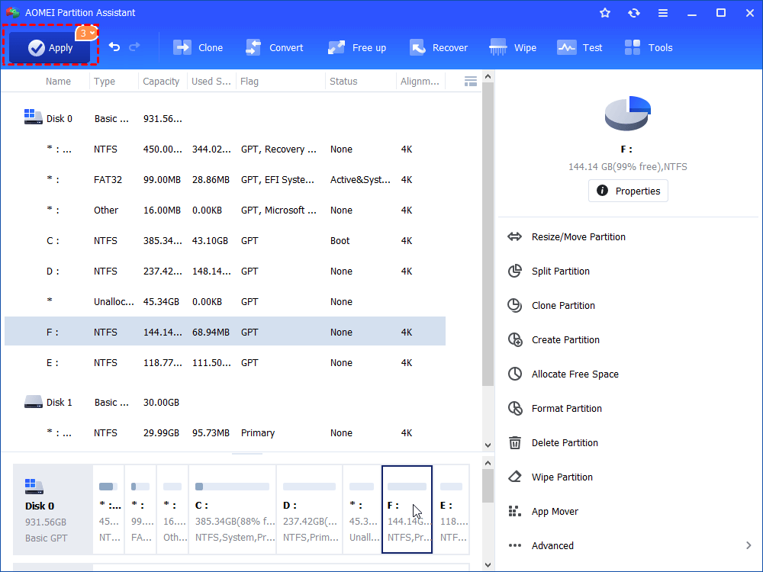
Task: Choose Format Partition
Action: [566, 409]
